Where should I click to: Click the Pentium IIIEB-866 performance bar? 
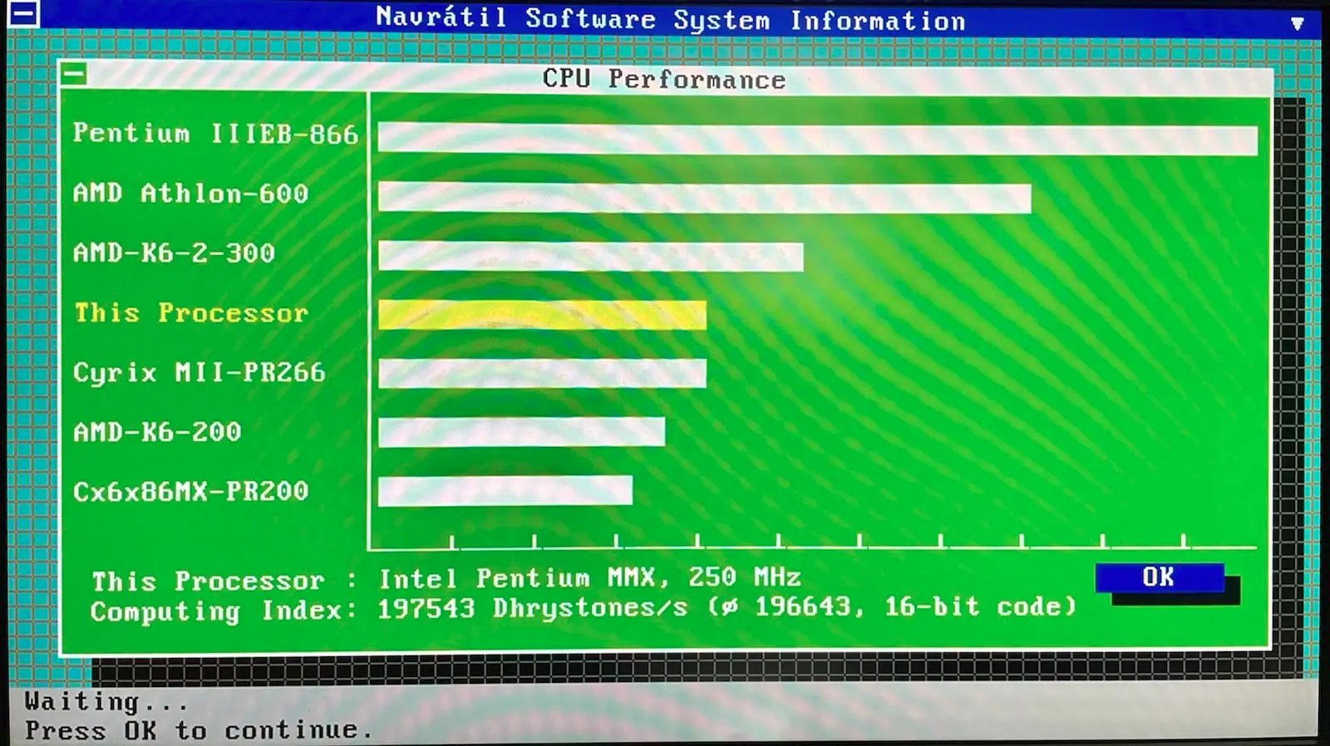click(817, 139)
